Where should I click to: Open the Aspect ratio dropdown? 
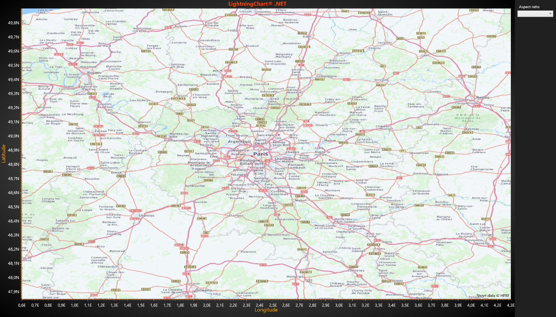click(535, 14)
